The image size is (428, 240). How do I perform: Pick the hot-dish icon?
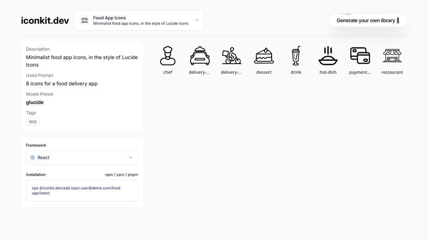328,55
